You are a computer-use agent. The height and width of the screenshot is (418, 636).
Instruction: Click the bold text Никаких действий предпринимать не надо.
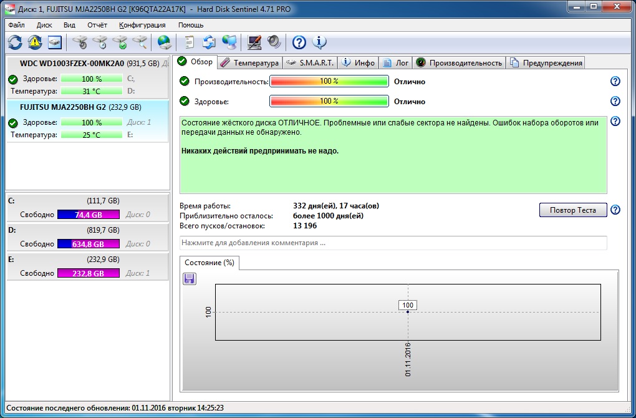click(x=260, y=151)
